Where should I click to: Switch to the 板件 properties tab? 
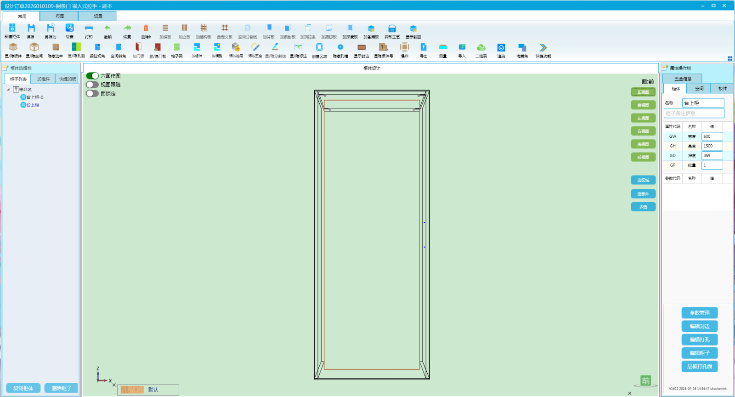pos(723,89)
